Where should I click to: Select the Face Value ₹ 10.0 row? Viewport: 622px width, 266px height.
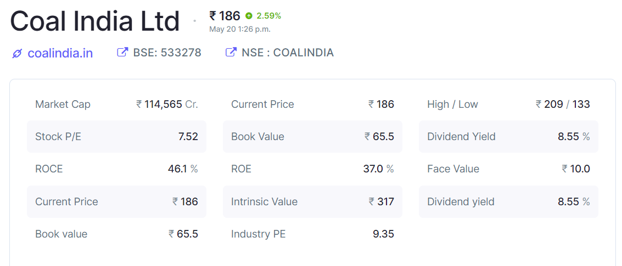tap(508, 169)
